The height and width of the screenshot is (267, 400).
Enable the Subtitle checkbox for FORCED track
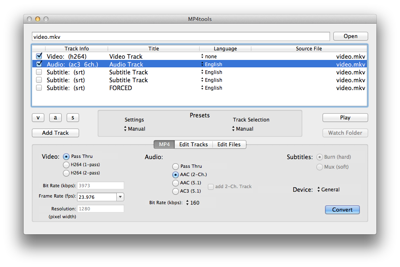pos(39,88)
